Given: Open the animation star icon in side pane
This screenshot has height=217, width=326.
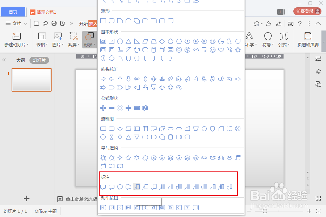Looking at the screenshot, I should pos(318,72).
